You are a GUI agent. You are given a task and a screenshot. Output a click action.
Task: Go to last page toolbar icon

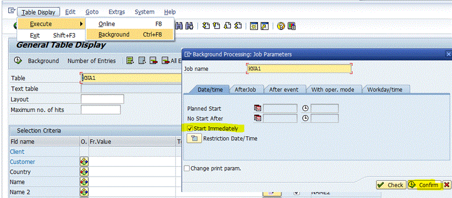click(x=237, y=26)
